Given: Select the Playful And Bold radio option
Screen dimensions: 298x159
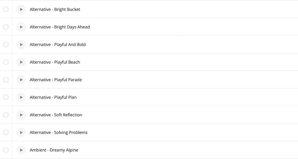Looking at the screenshot, I should (6, 45).
